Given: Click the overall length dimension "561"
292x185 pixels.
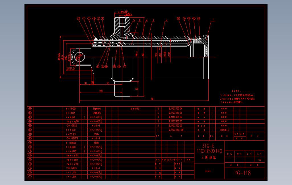Looking at the screenshot, I should tap(152, 99).
